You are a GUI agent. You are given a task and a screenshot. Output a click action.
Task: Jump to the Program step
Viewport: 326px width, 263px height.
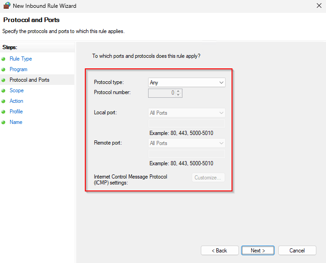coord(18,69)
